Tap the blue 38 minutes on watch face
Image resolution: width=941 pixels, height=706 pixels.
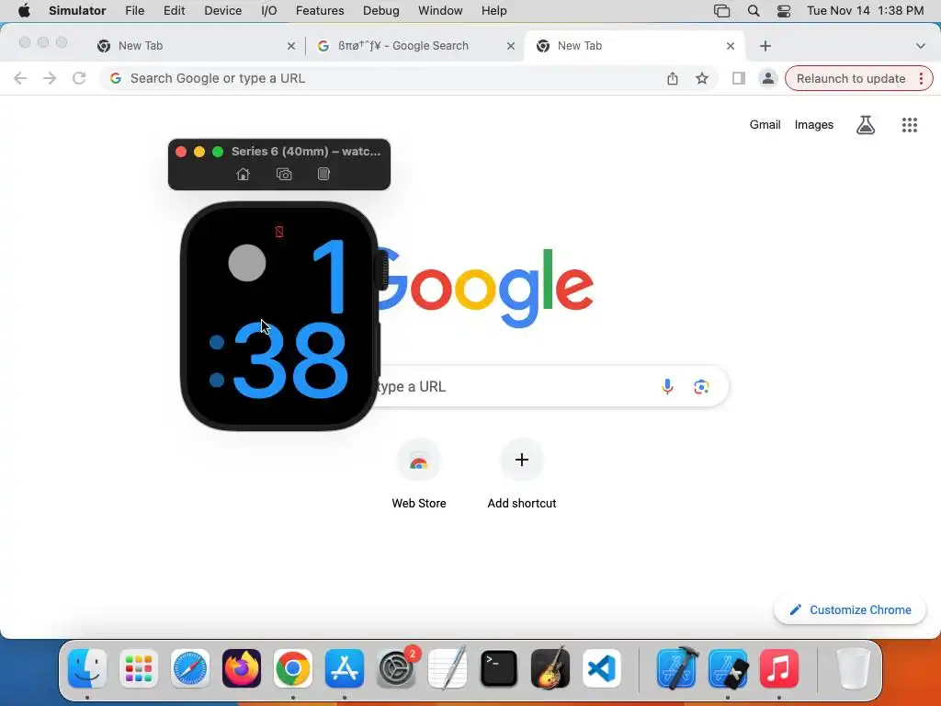pyautogui.click(x=290, y=360)
